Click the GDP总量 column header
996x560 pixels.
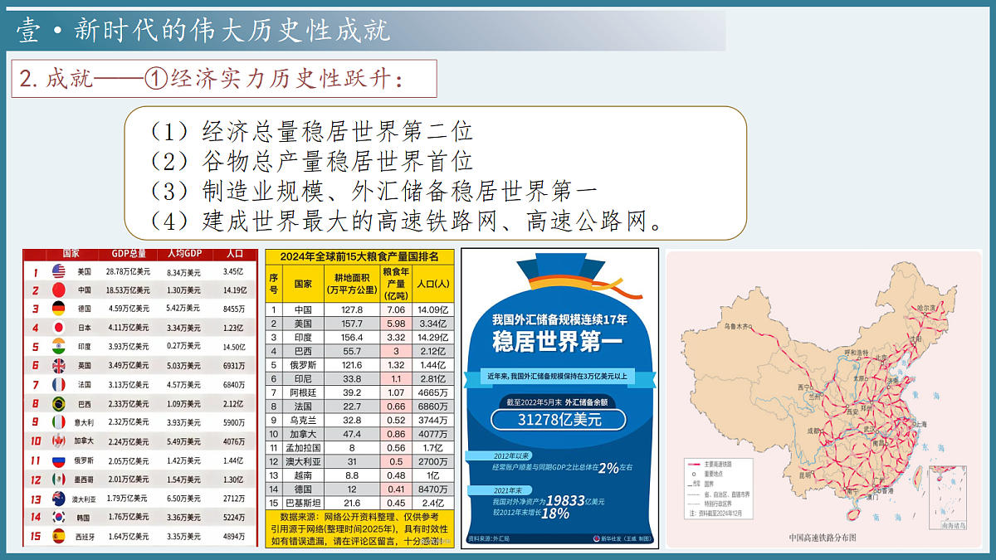[x=128, y=254]
